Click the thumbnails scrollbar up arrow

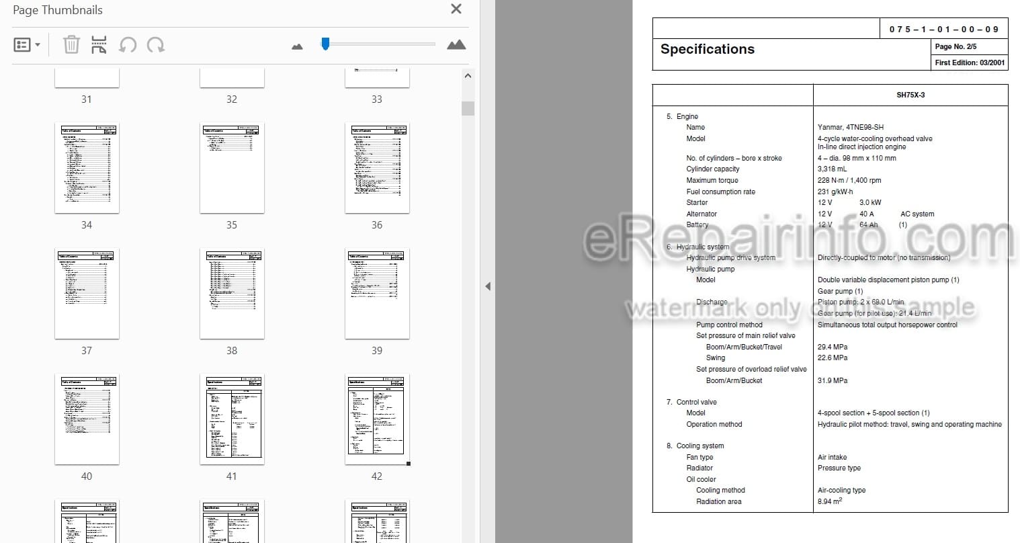point(468,76)
